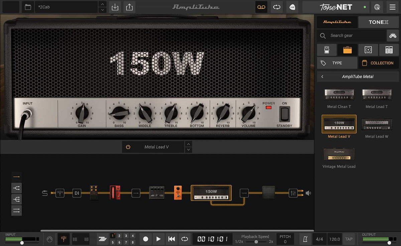This screenshot has height=246, width=401.
Task: Open the 2Cab preset name dropdown
Action: [x=66, y=7]
